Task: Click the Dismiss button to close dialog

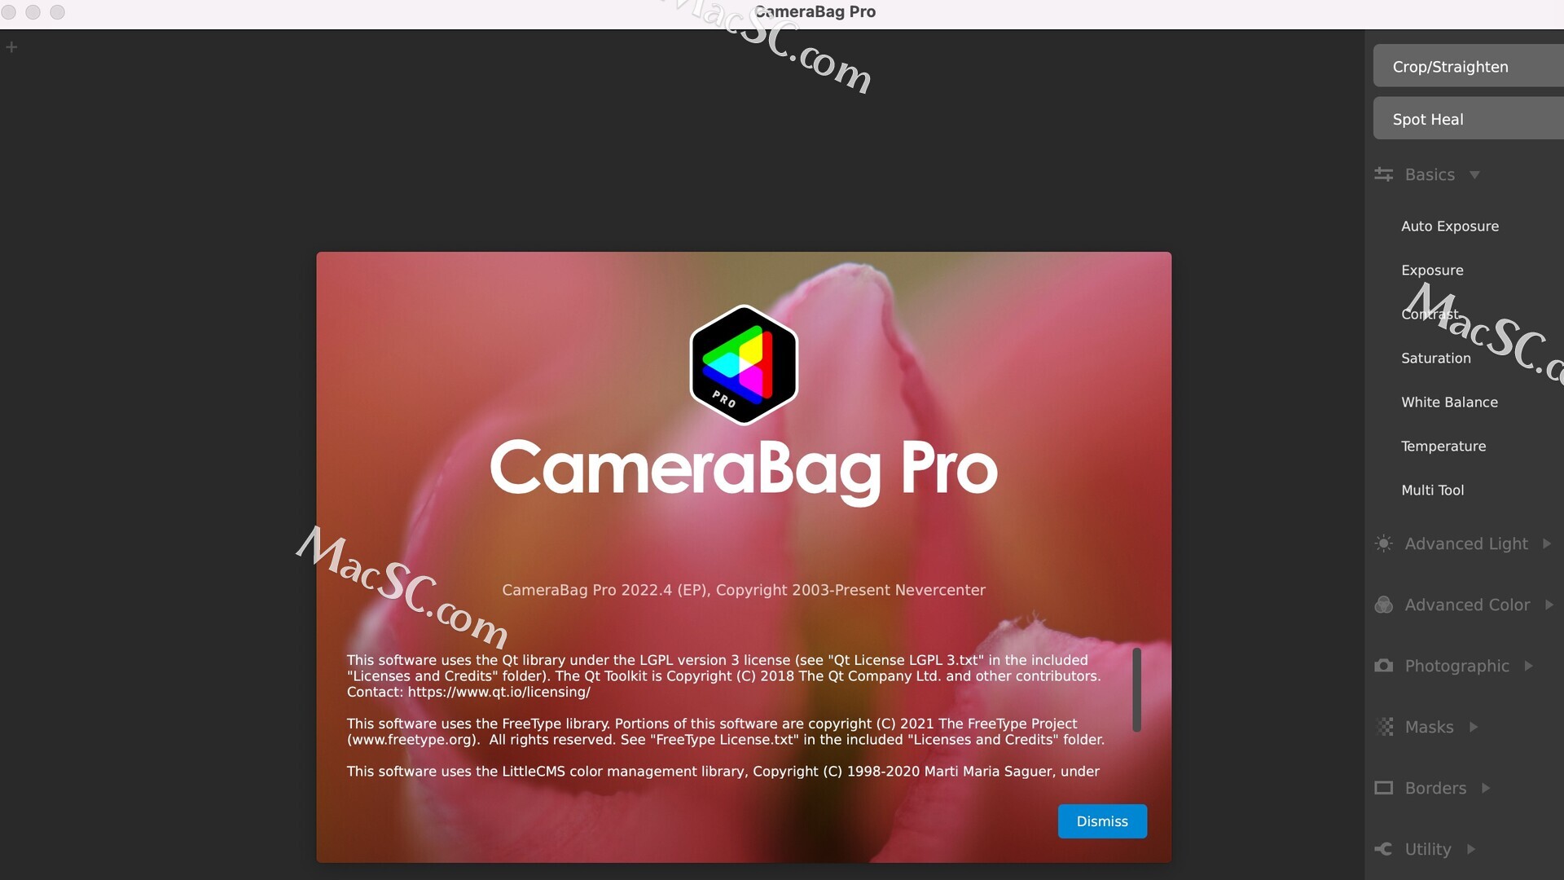Action: point(1102,821)
